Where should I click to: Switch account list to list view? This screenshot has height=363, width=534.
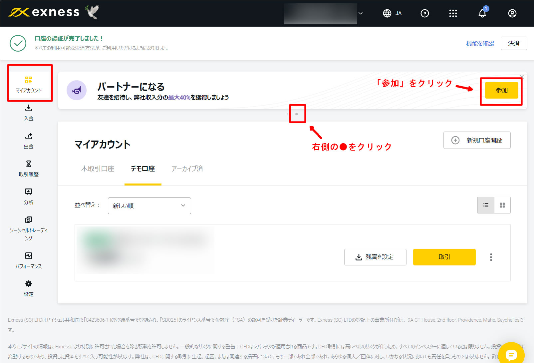pyautogui.click(x=486, y=205)
